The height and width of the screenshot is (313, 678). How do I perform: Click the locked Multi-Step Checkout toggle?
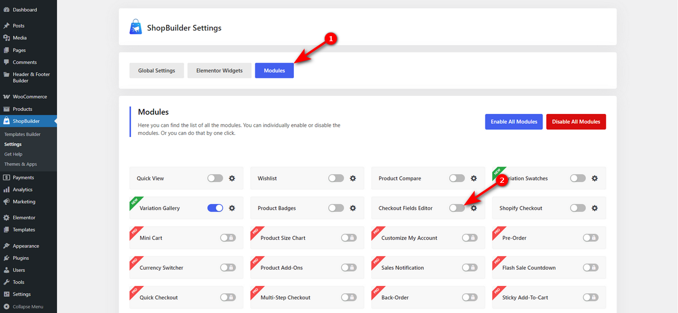[x=349, y=298]
